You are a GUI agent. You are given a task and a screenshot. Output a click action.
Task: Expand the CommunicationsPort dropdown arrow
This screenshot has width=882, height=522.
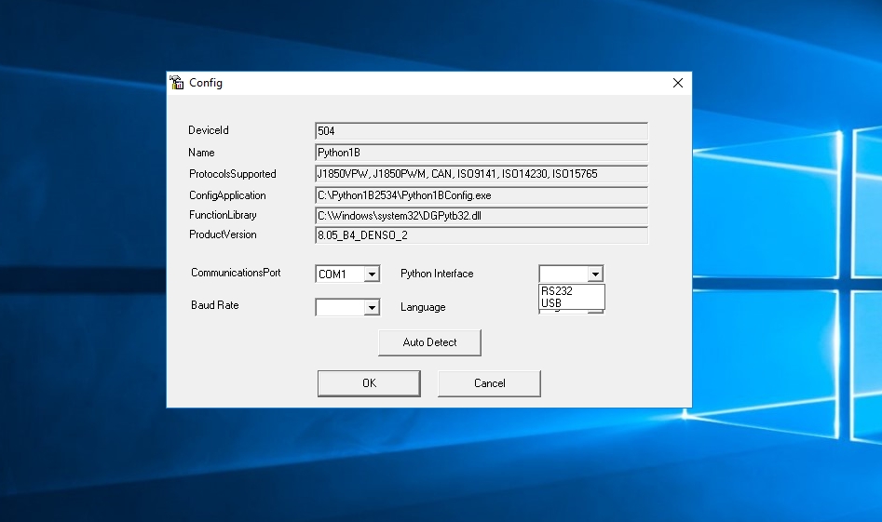point(372,274)
